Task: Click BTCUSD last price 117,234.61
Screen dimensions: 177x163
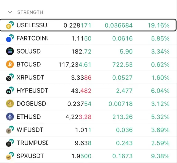Action: pos(75,65)
